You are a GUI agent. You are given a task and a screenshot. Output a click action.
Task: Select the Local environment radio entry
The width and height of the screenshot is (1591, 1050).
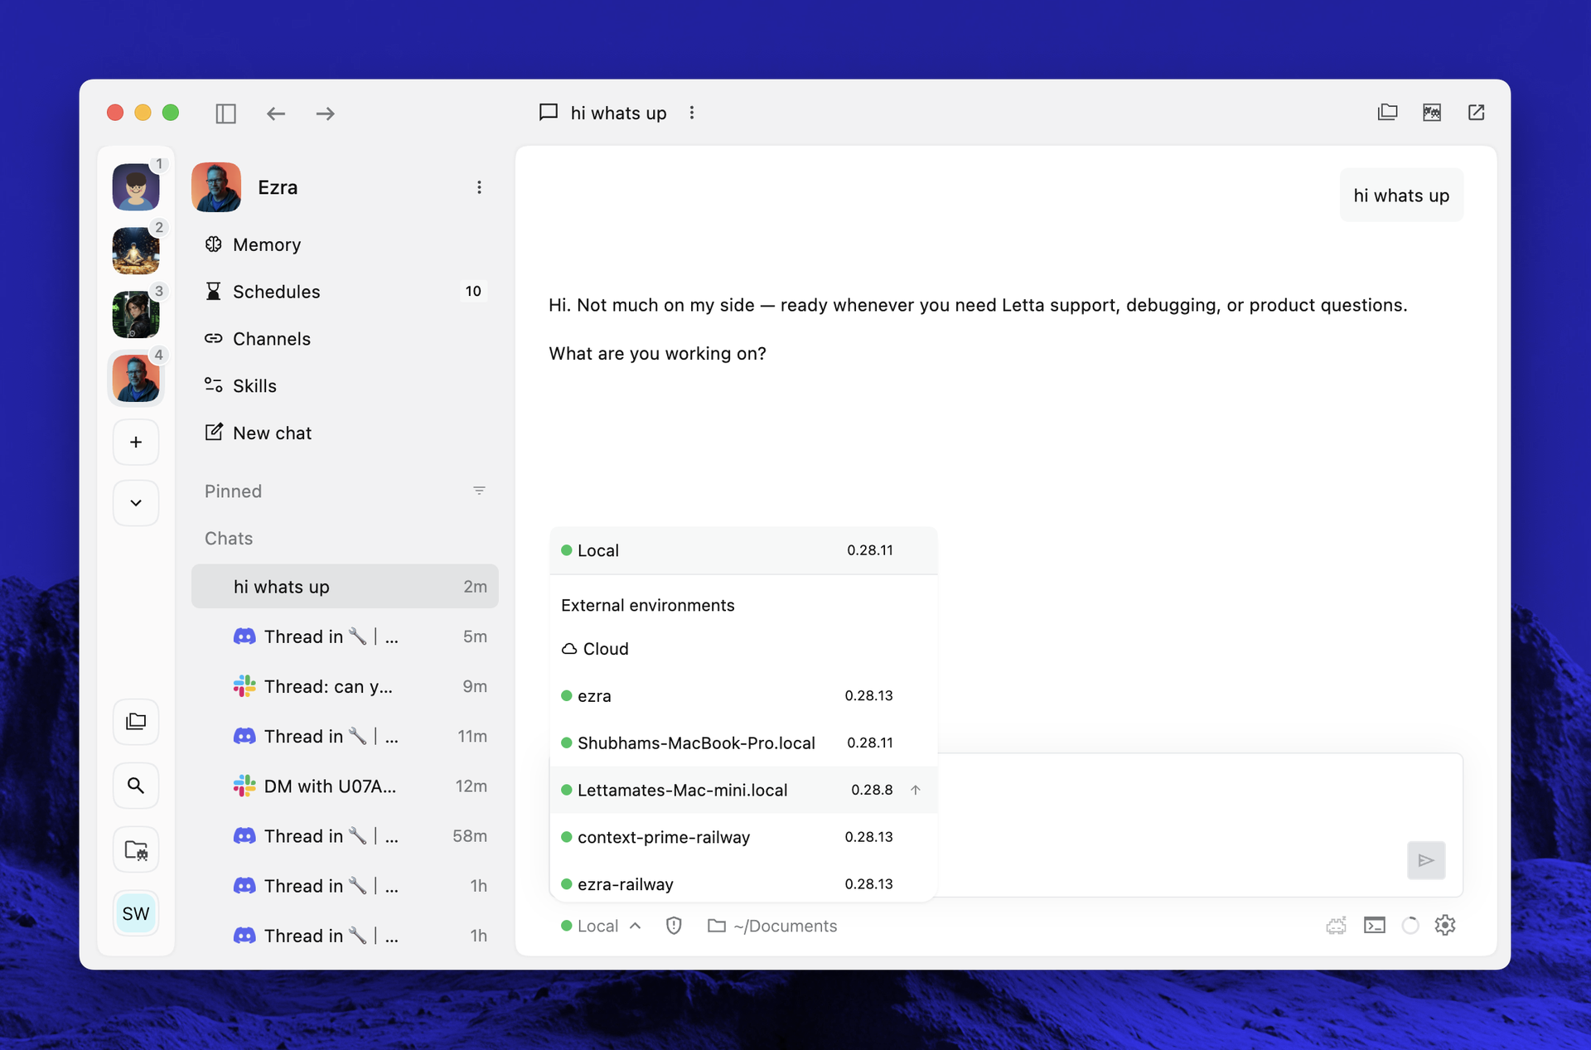point(743,550)
